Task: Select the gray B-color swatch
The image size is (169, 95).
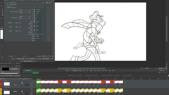Action: click(15, 69)
